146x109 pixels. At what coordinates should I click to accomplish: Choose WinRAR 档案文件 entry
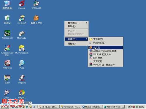[105, 54]
